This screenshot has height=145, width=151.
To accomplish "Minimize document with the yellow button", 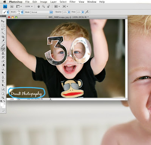I will tap(12, 17).
